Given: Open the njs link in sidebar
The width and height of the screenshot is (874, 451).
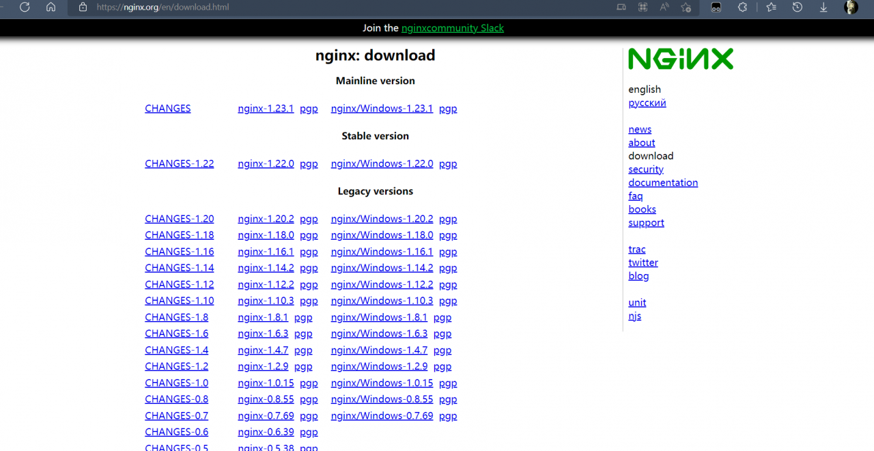Looking at the screenshot, I should (x=635, y=316).
